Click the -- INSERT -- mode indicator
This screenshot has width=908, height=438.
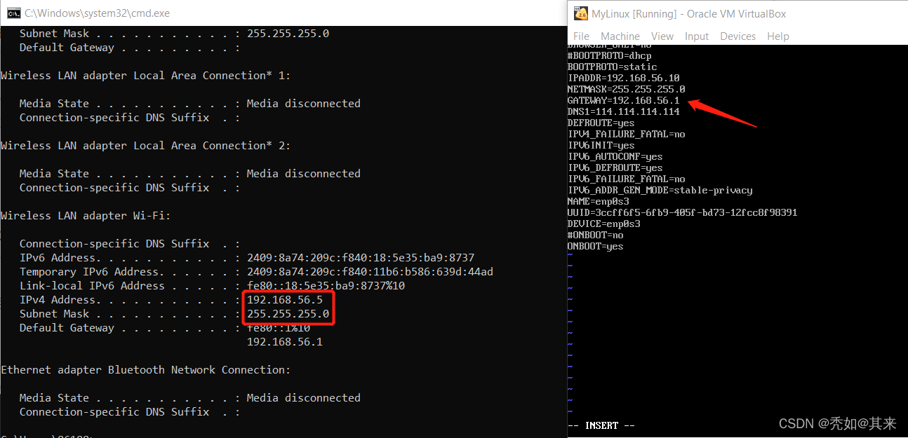(x=601, y=425)
